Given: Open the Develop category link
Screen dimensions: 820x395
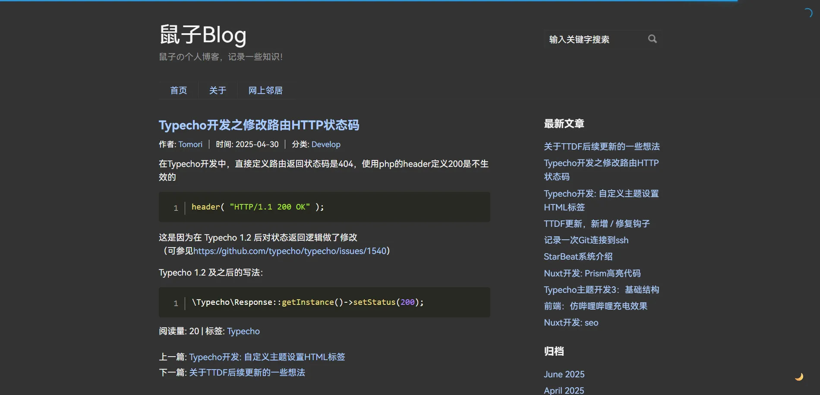Looking at the screenshot, I should point(326,144).
